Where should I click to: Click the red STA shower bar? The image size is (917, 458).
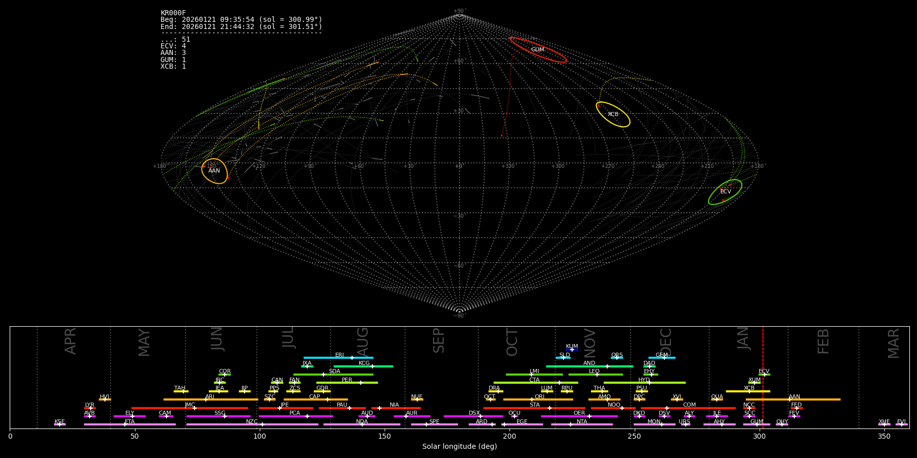(534, 408)
